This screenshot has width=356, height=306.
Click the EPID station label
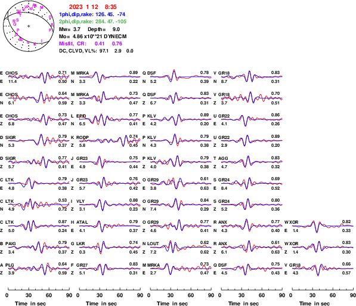click(x=81, y=116)
